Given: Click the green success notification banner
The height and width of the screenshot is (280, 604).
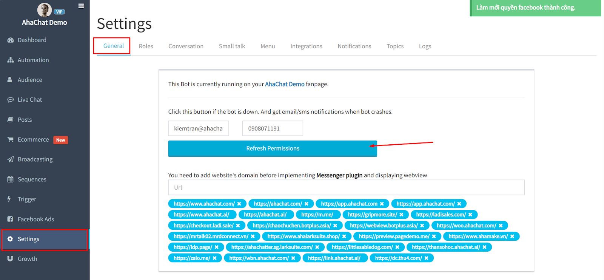Looking at the screenshot, I should click(x=535, y=8).
